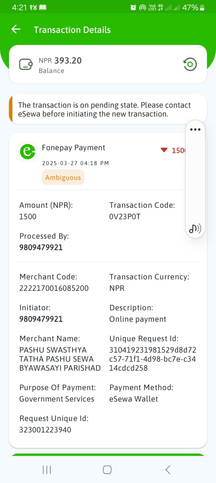Tap the Android back chevron

click(x=168, y=470)
